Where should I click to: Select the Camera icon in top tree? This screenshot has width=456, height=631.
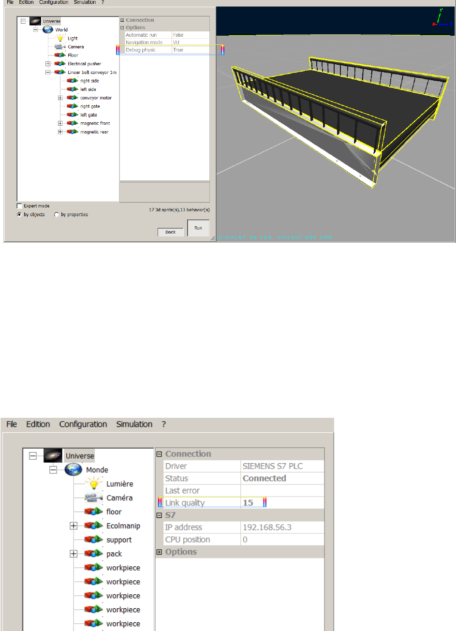60,47
